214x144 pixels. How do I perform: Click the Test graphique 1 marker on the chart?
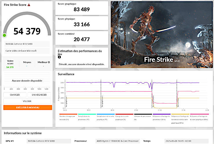(66, 101)
